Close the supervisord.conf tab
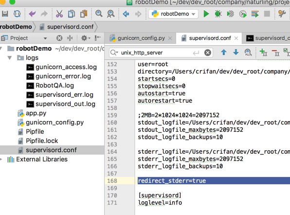290x215 pixels. tap(236, 38)
